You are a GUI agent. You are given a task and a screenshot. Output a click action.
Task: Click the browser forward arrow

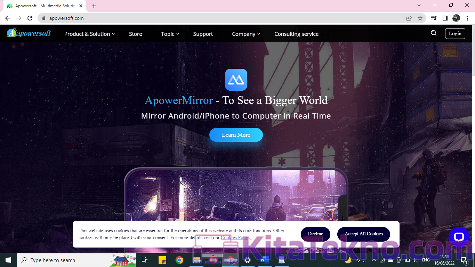click(x=19, y=18)
